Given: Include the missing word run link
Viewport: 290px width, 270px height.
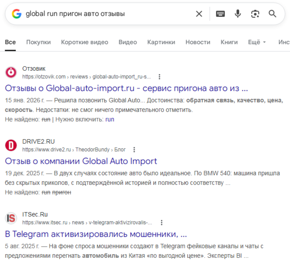Looking at the screenshot, I should (110, 119).
